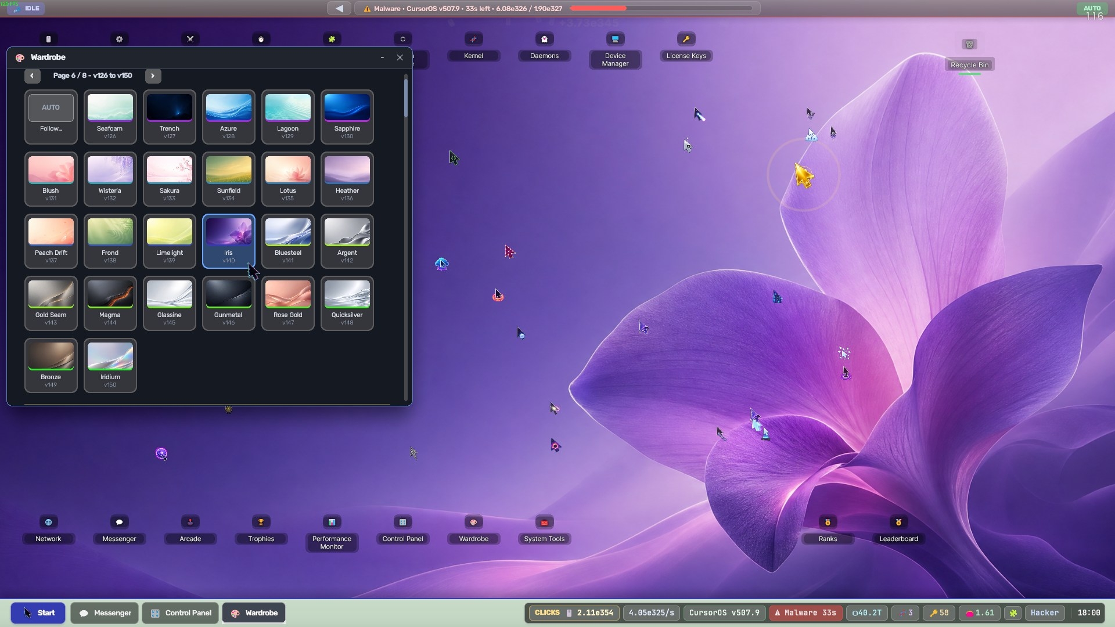Click the key counter showing 58
The width and height of the screenshot is (1115, 627).
click(939, 613)
